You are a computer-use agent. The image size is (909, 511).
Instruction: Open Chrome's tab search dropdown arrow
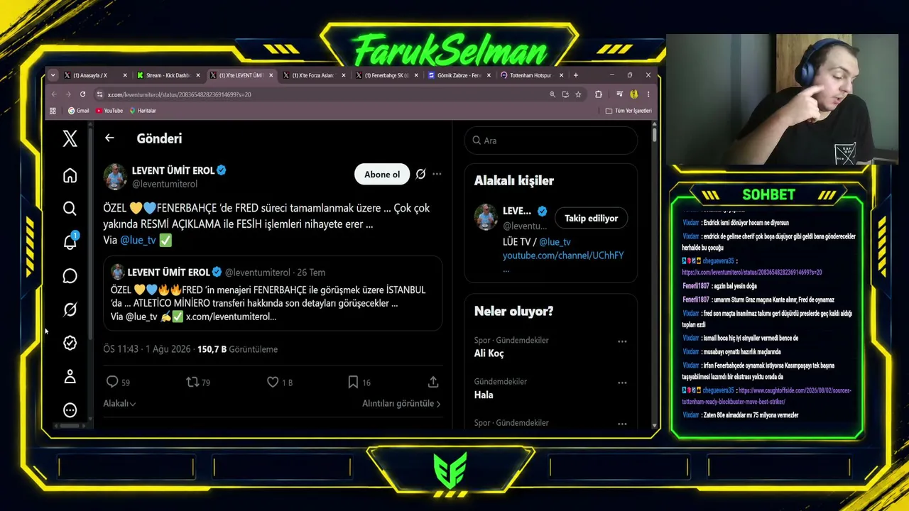(x=54, y=75)
